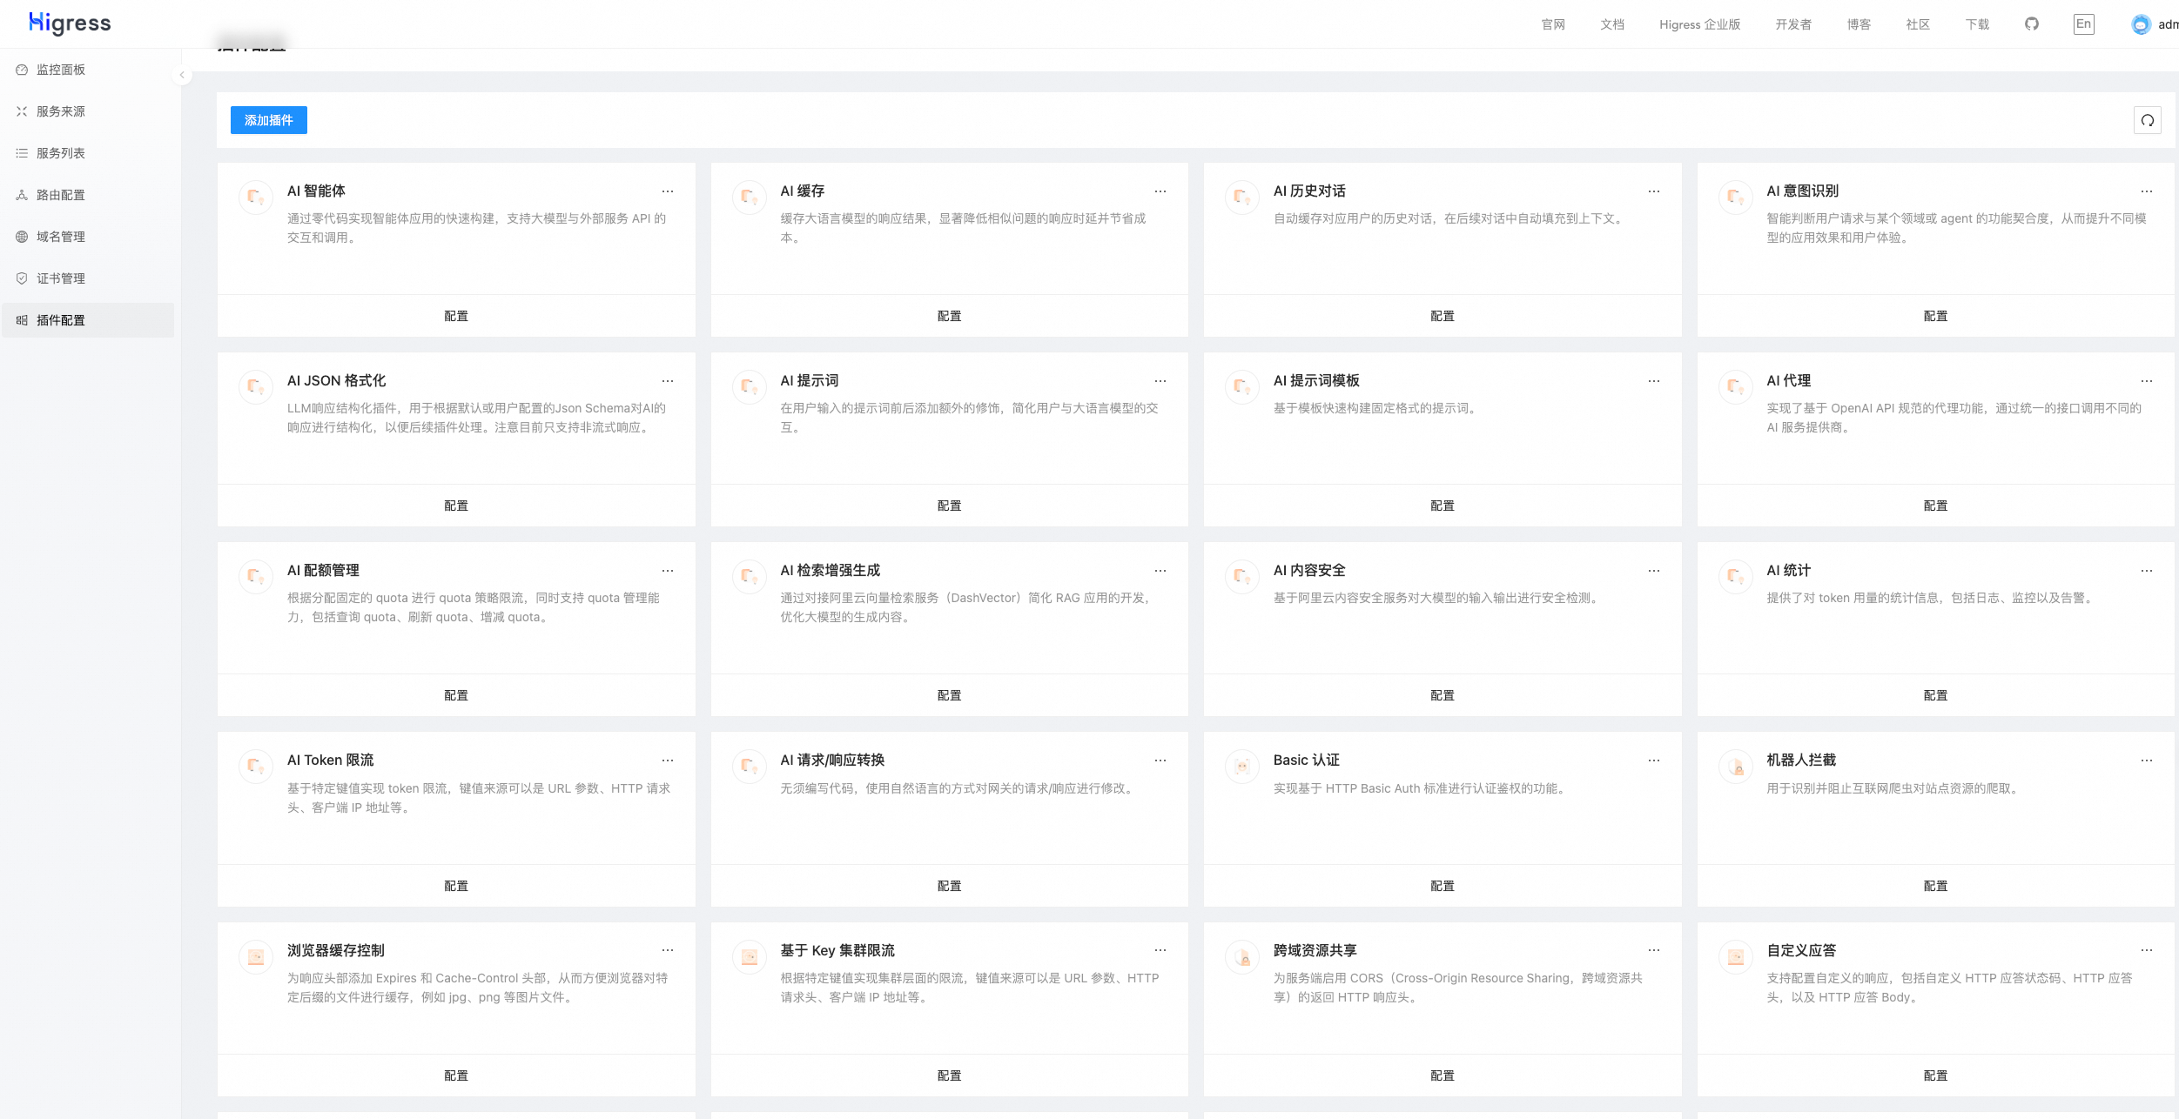Open 路由配置 in the sidebar
The width and height of the screenshot is (2179, 1119).
pos(61,195)
